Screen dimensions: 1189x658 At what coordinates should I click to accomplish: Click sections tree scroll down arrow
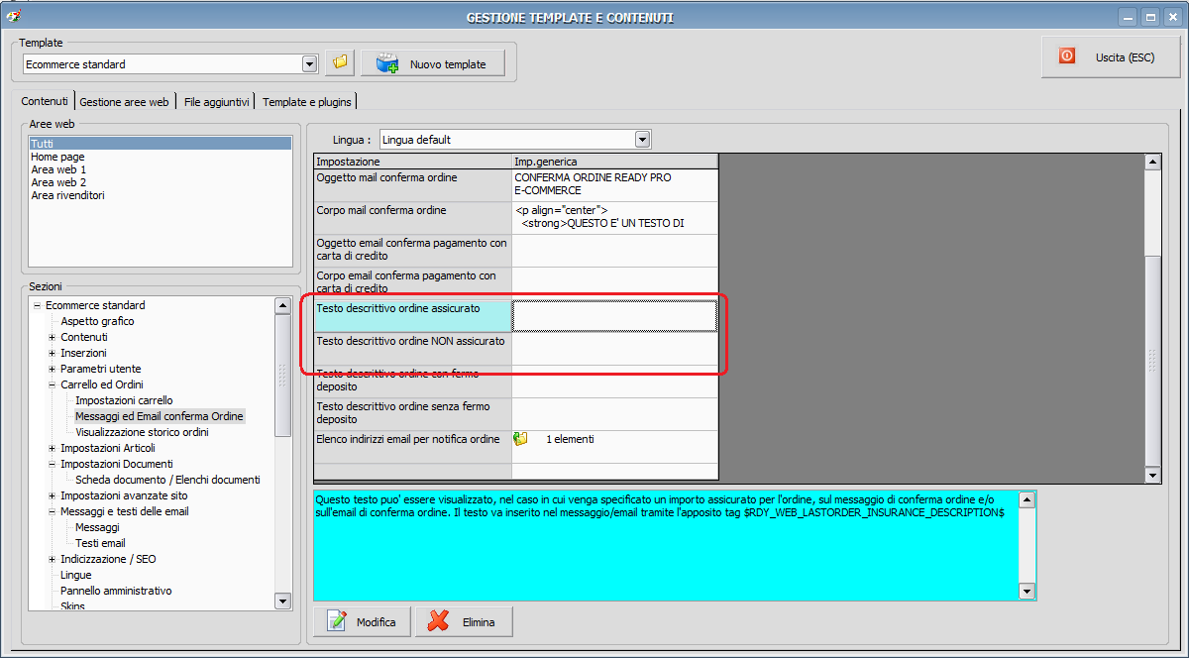click(282, 601)
